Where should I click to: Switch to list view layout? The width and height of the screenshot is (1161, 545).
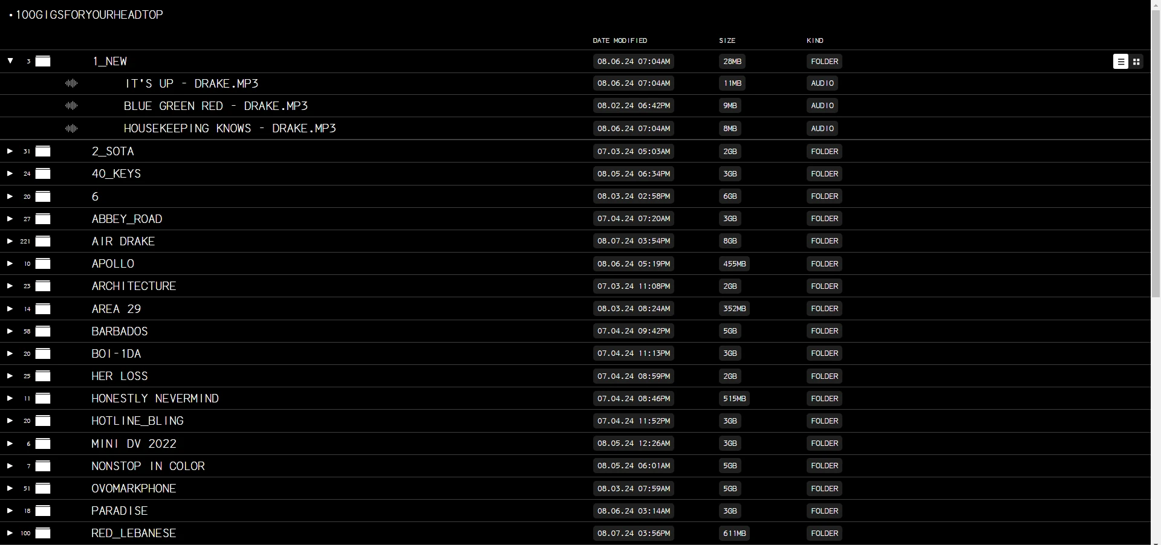pyautogui.click(x=1120, y=62)
